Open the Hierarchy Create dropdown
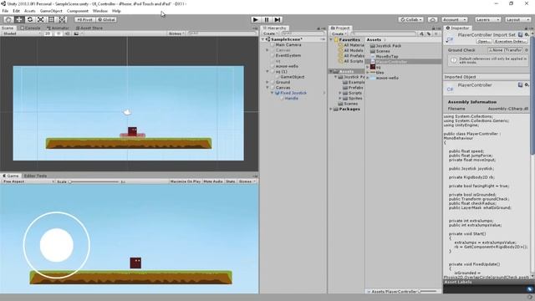 point(270,33)
